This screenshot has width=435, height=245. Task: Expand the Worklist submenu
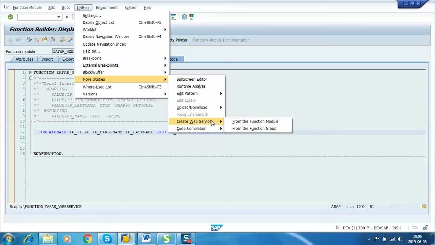click(122, 30)
